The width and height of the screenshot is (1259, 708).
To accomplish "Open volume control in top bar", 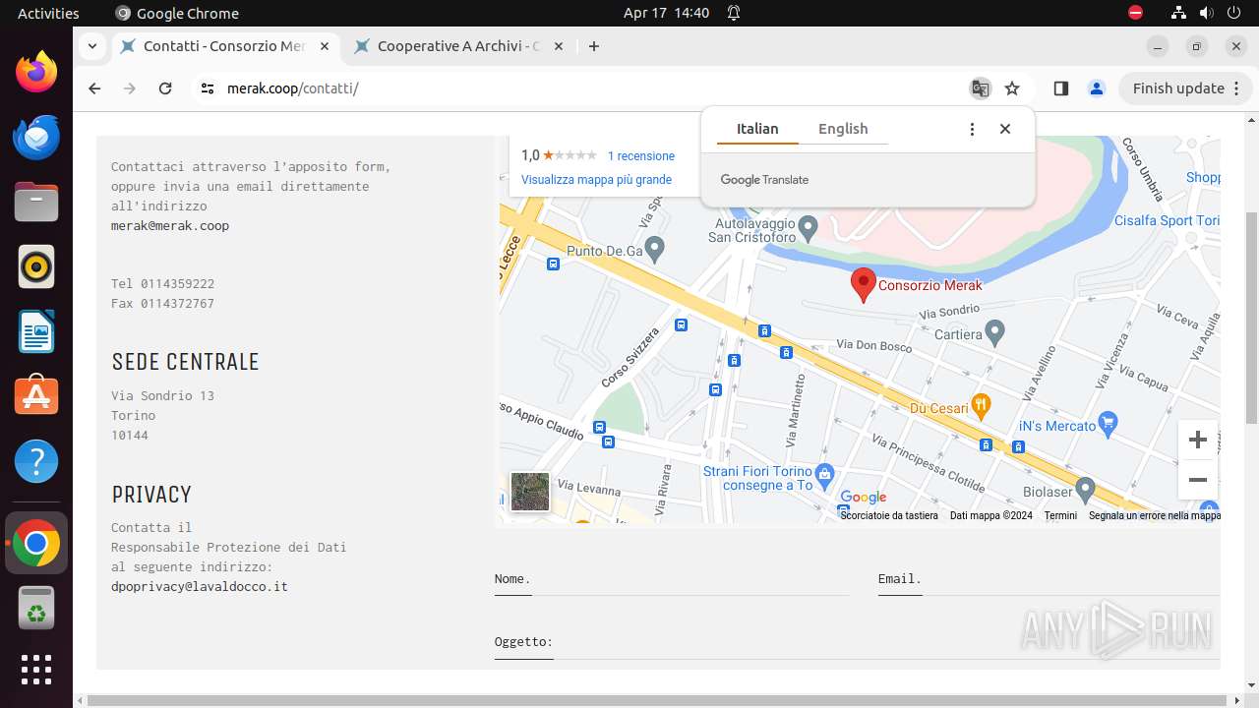I will [x=1206, y=13].
